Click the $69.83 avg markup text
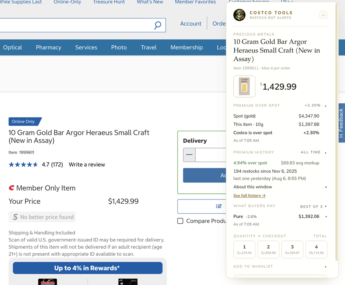The height and width of the screenshot is (285, 345). coord(300,163)
